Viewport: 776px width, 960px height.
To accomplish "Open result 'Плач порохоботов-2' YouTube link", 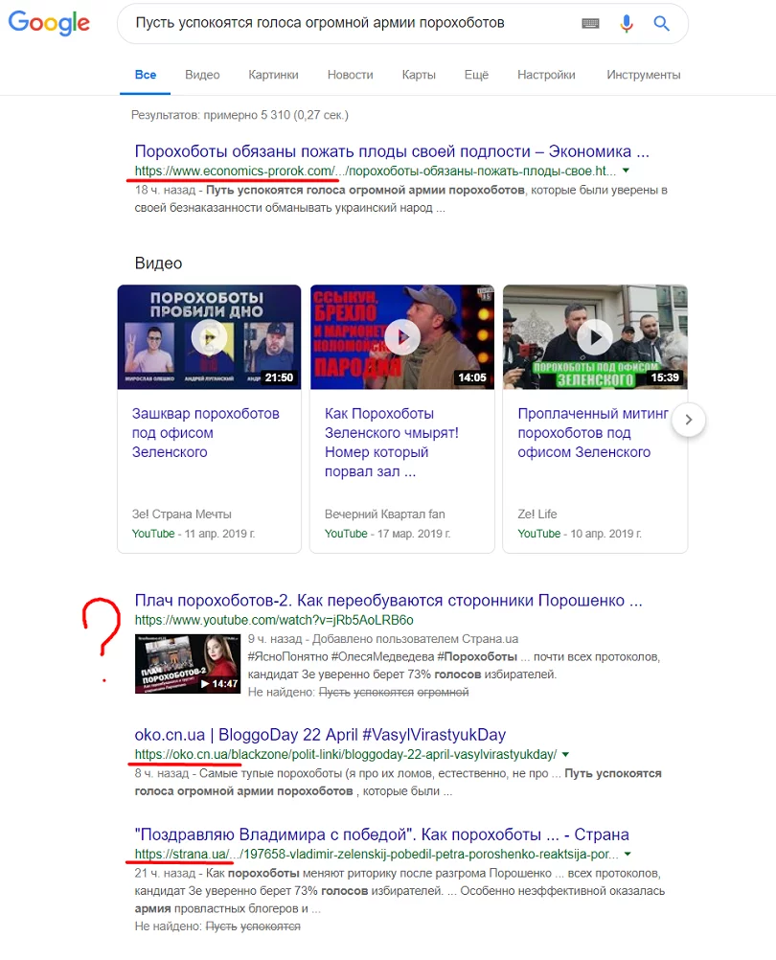I will point(389,601).
